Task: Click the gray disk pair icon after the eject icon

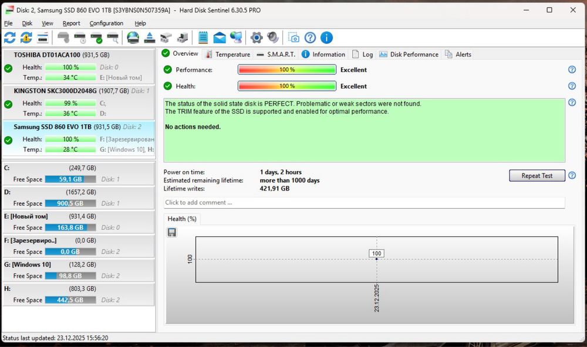Action: tap(166, 38)
